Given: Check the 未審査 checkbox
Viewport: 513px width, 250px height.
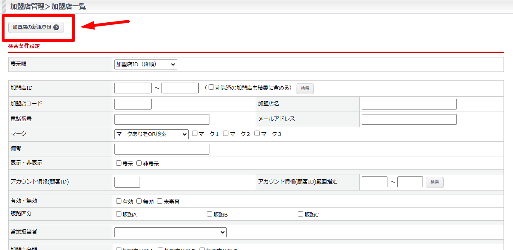Looking at the screenshot, I should [160, 201].
